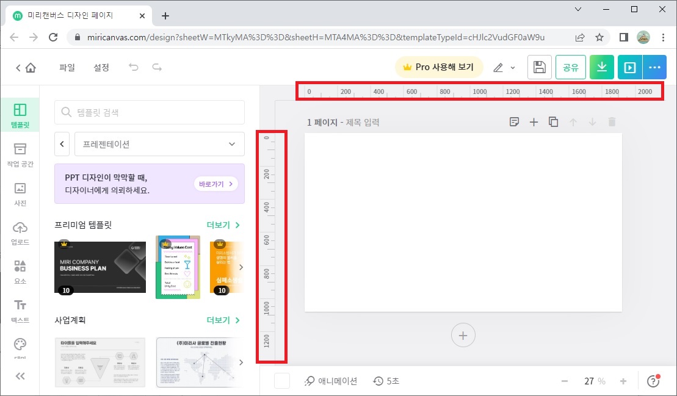Click Pro 사용해 보기 button
This screenshot has height=396, width=677.
(x=439, y=67)
